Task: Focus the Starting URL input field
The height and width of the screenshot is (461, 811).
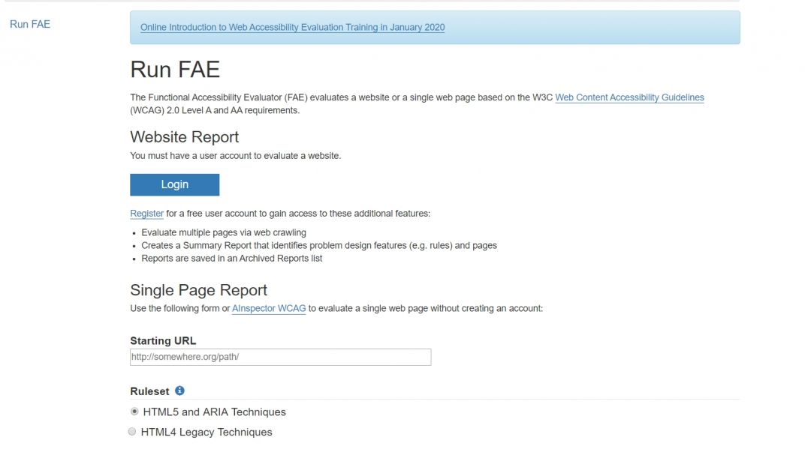Action: pyautogui.click(x=280, y=357)
